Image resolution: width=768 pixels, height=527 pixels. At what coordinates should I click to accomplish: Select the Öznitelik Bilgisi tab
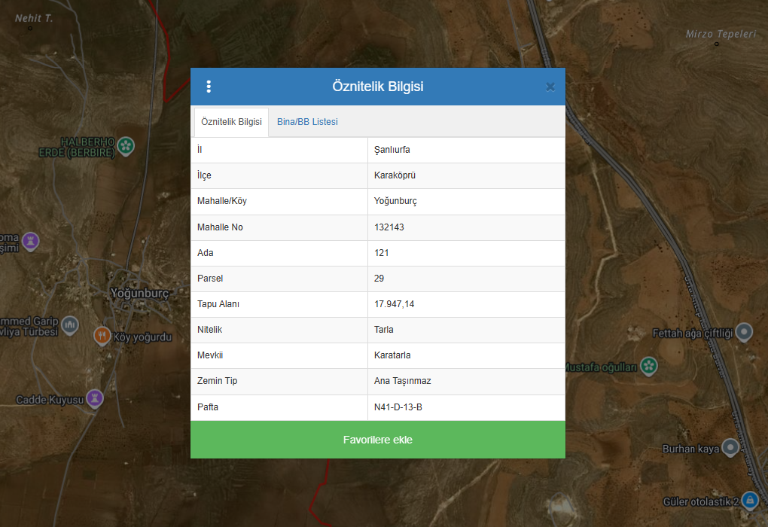[x=231, y=122]
